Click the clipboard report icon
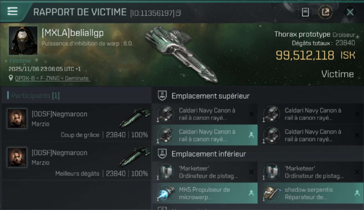 [x=305, y=12]
